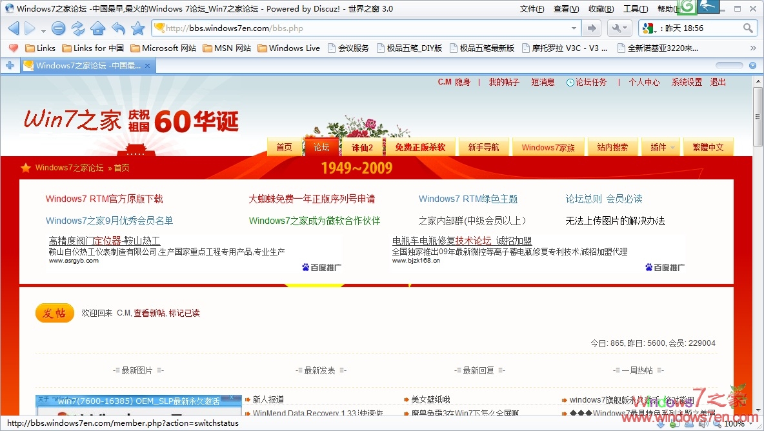Open the Windows7 RTM官方原版下载 link
Viewport: 764px width, 431px height.
(104, 199)
